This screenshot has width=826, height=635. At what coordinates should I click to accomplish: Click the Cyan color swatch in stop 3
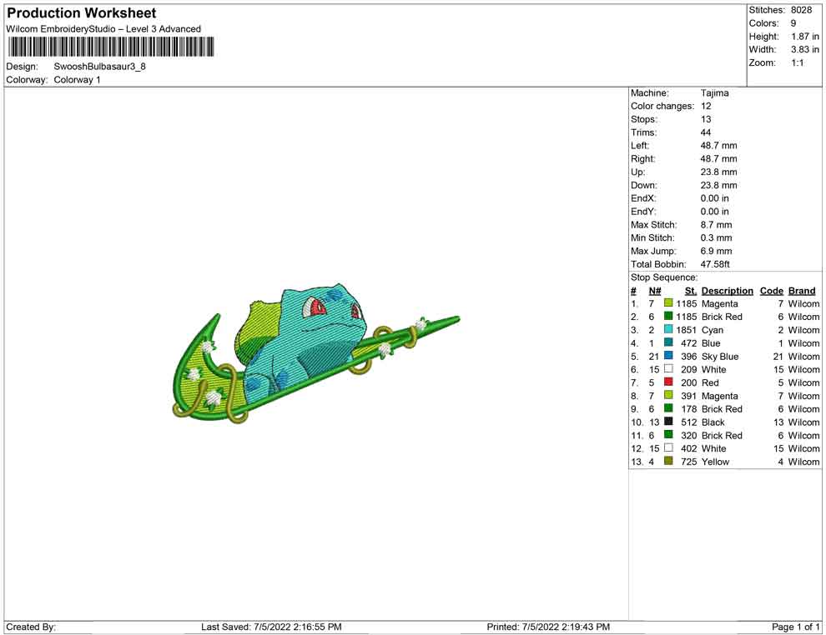click(668, 330)
